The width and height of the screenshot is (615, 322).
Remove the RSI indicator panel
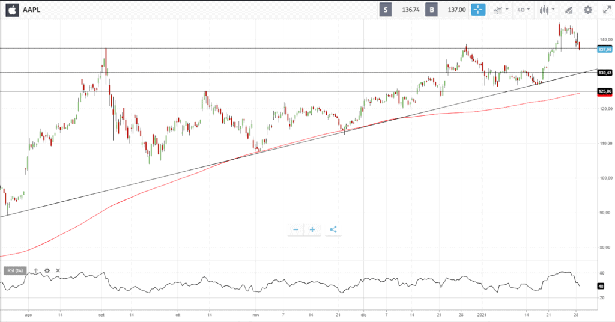pos(58,270)
